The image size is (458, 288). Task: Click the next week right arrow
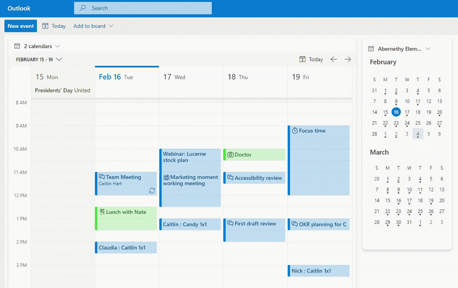(348, 59)
